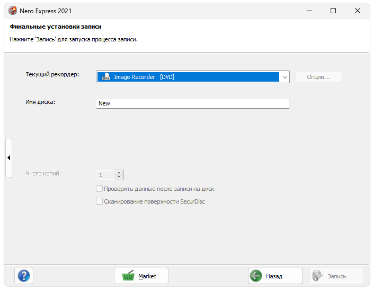Viewport: 373px width, 290px height.
Task: Toggle Проверить данные после записи на диск checkbox
Action: [99, 189]
